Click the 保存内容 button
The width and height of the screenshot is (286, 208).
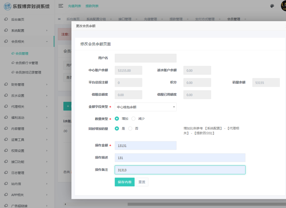[124, 182]
